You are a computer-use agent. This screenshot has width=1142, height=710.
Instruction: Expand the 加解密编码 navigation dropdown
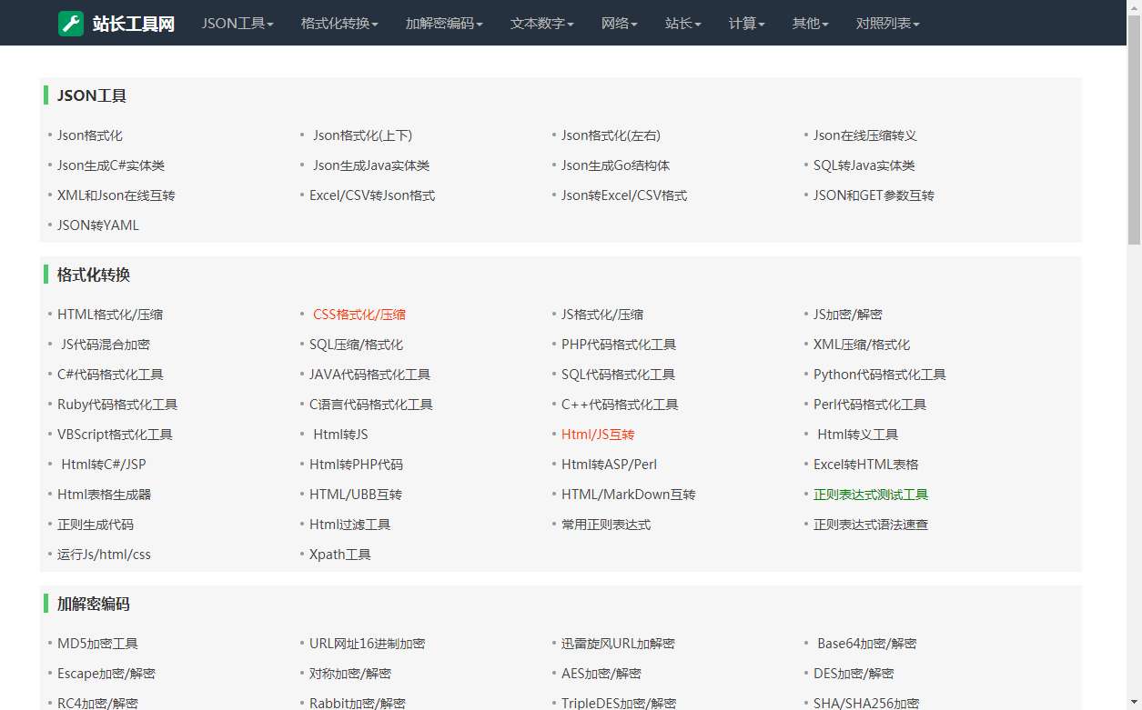pyautogui.click(x=443, y=24)
